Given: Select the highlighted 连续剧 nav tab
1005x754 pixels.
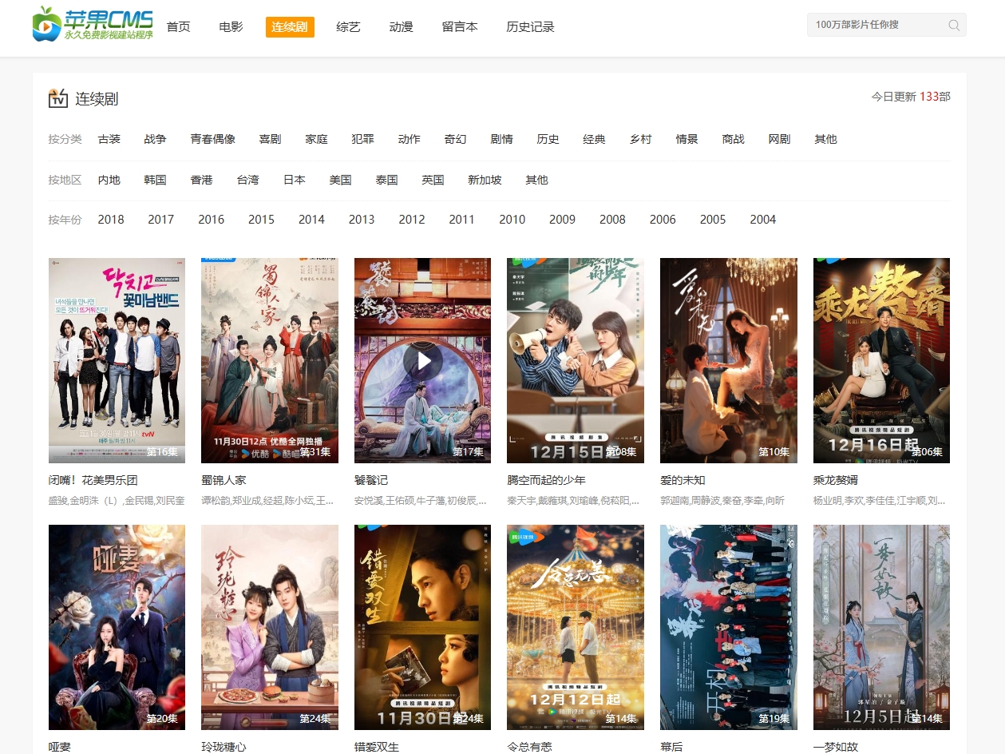Looking at the screenshot, I should 290,27.
